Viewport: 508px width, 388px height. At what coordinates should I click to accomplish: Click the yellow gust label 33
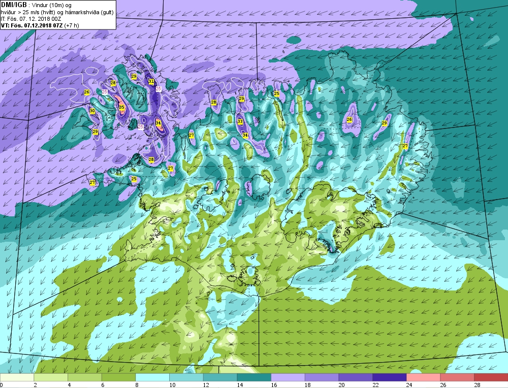240,121
